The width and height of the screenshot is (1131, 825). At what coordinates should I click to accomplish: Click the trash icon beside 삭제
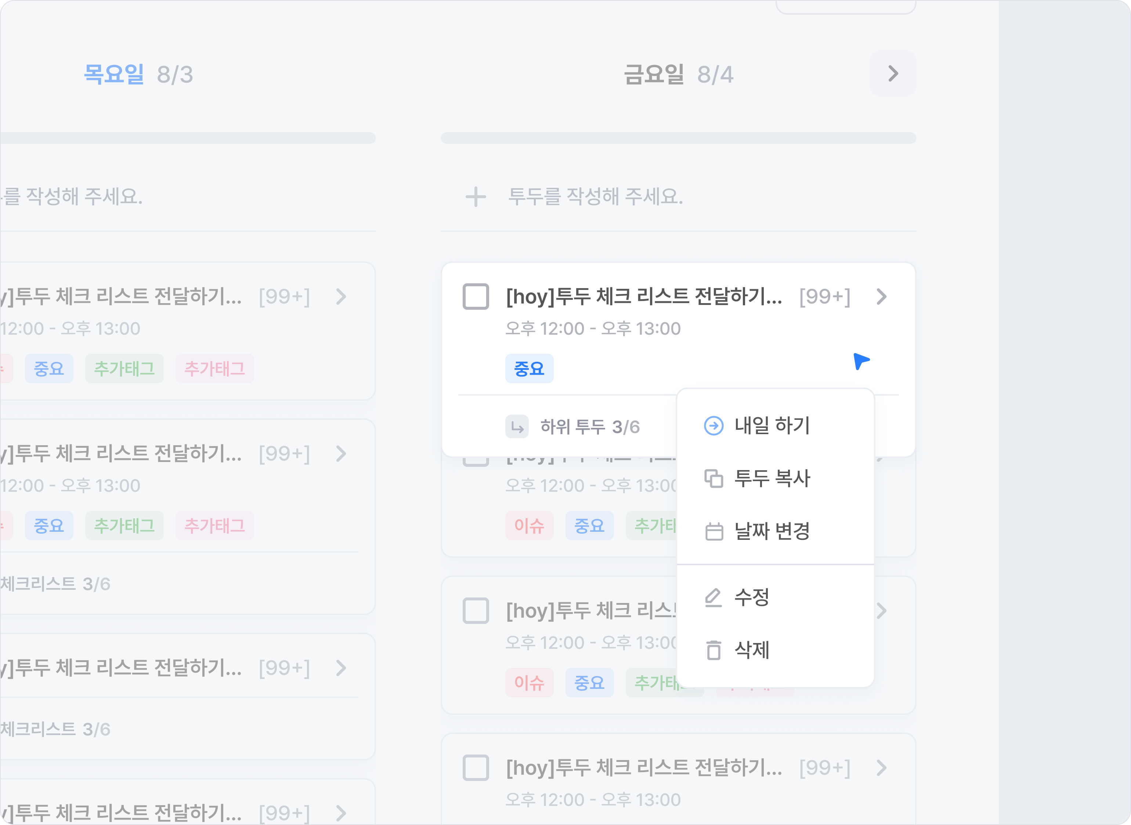pos(714,650)
